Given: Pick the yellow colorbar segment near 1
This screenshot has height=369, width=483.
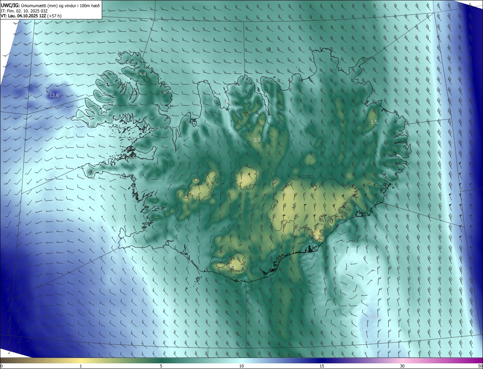Looking at the screenshot, I should [81, 360].
